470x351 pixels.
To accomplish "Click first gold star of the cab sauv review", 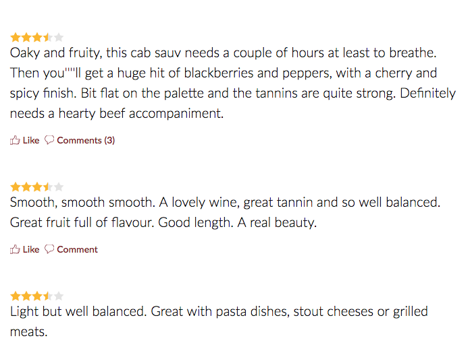I will pos(16,37).
